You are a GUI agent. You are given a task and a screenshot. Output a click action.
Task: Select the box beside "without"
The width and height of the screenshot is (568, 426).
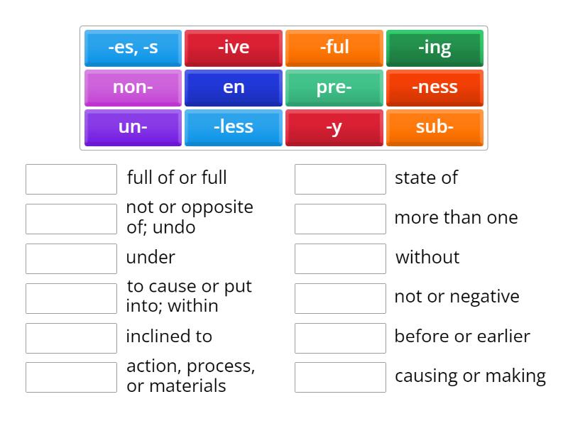[x=339, y=258]
